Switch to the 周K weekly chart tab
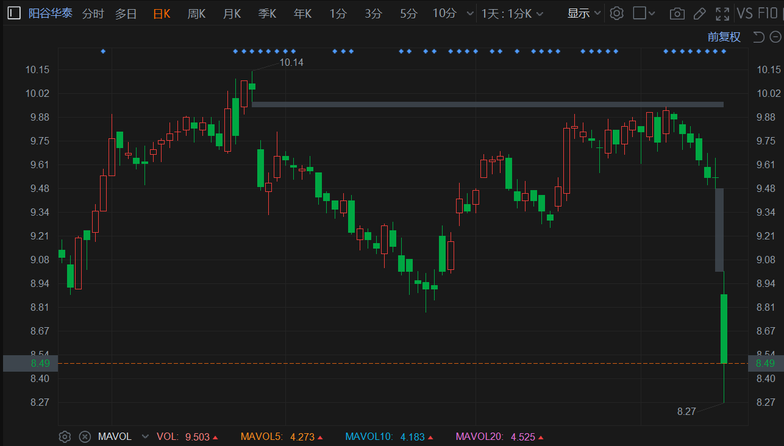Viewport: 784px width, 446px height. [x=196, y=13]
